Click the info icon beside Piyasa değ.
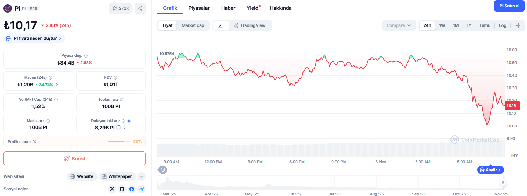 86,56
